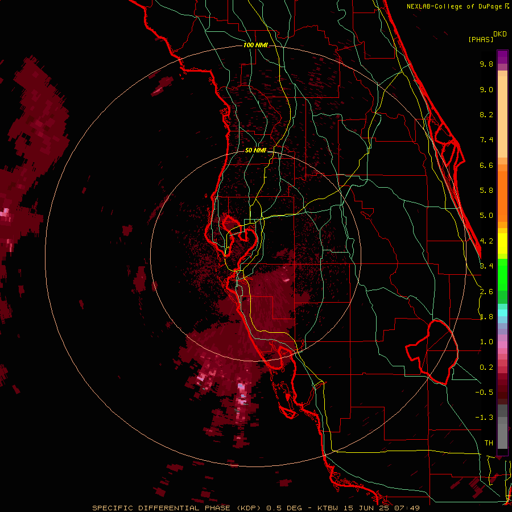Click the -0.5 colorbar scale value

click(x=484, y=393)
